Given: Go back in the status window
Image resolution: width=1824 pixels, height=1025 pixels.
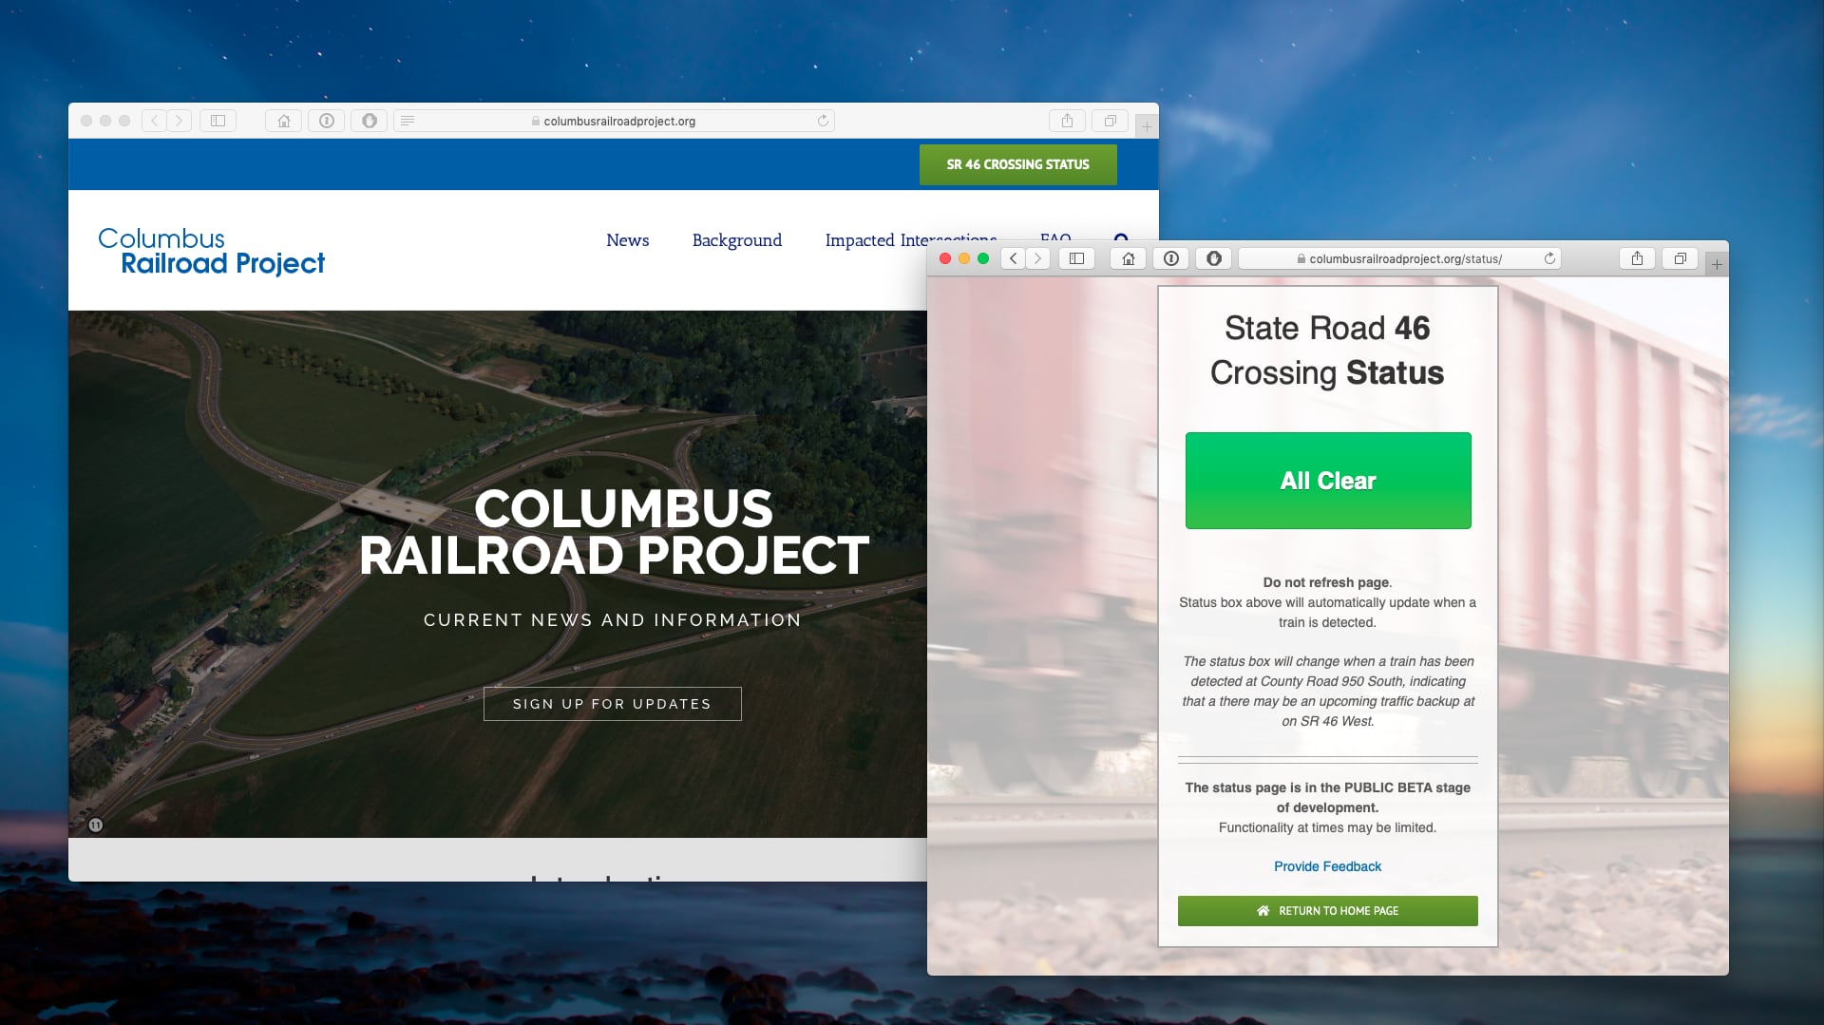Looking at the screenshot, I should [x=1013, y=258].
